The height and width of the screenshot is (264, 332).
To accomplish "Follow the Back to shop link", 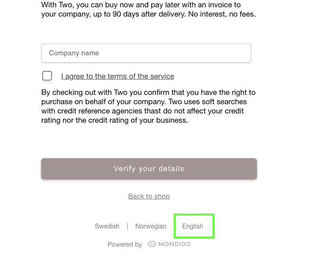I will [x=149, y=196].
